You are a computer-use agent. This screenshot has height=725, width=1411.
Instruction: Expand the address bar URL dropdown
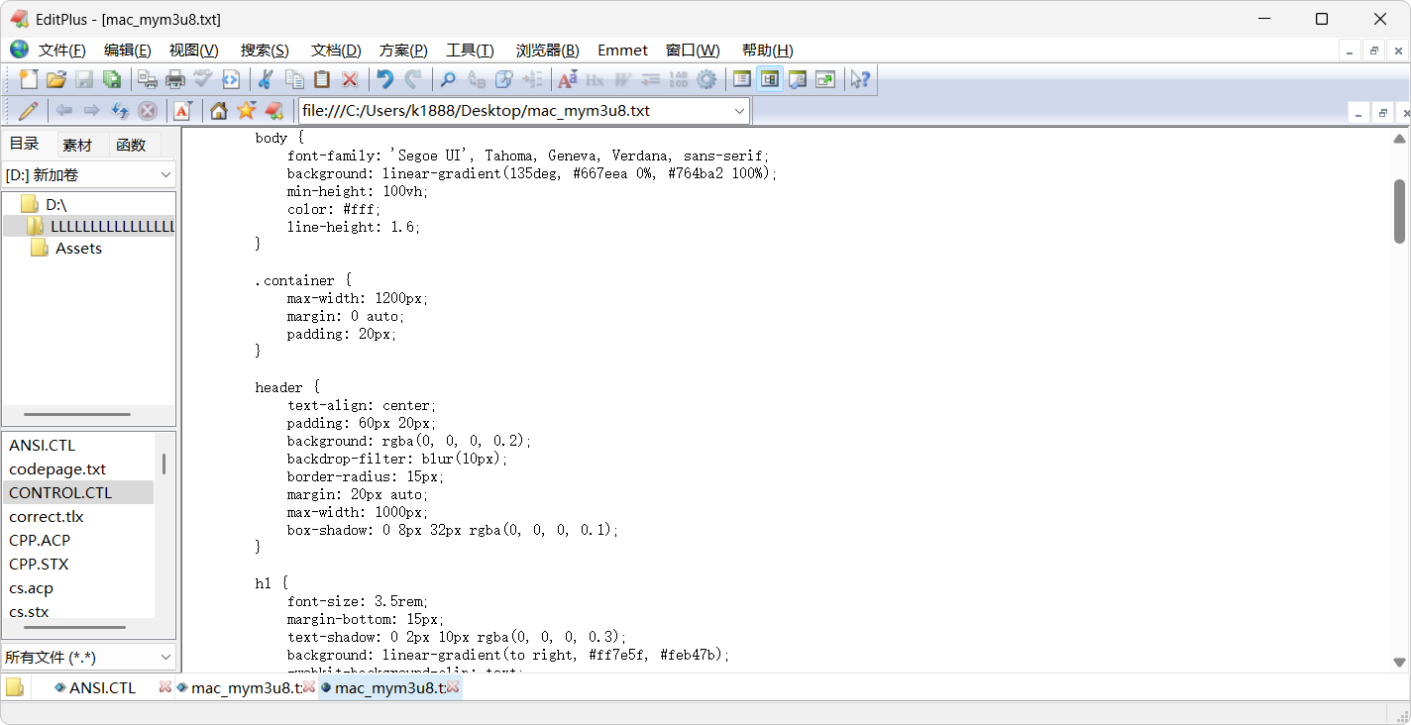point(739,111)
